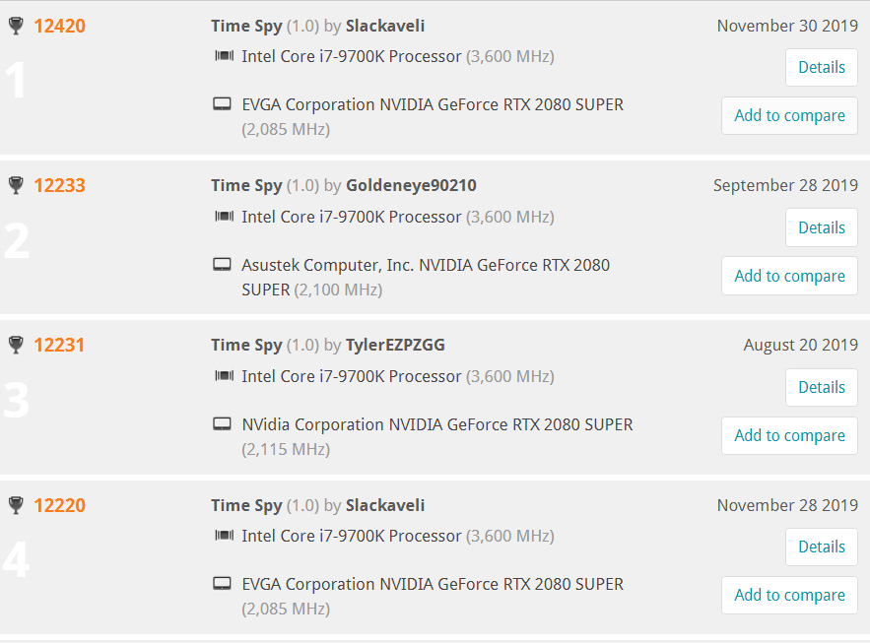
Task: Add the 12420 score result to compare
Action: [x=789, y=116]
